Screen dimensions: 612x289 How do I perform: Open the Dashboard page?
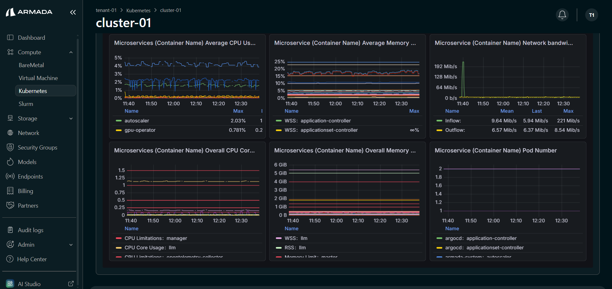point(31,37)
